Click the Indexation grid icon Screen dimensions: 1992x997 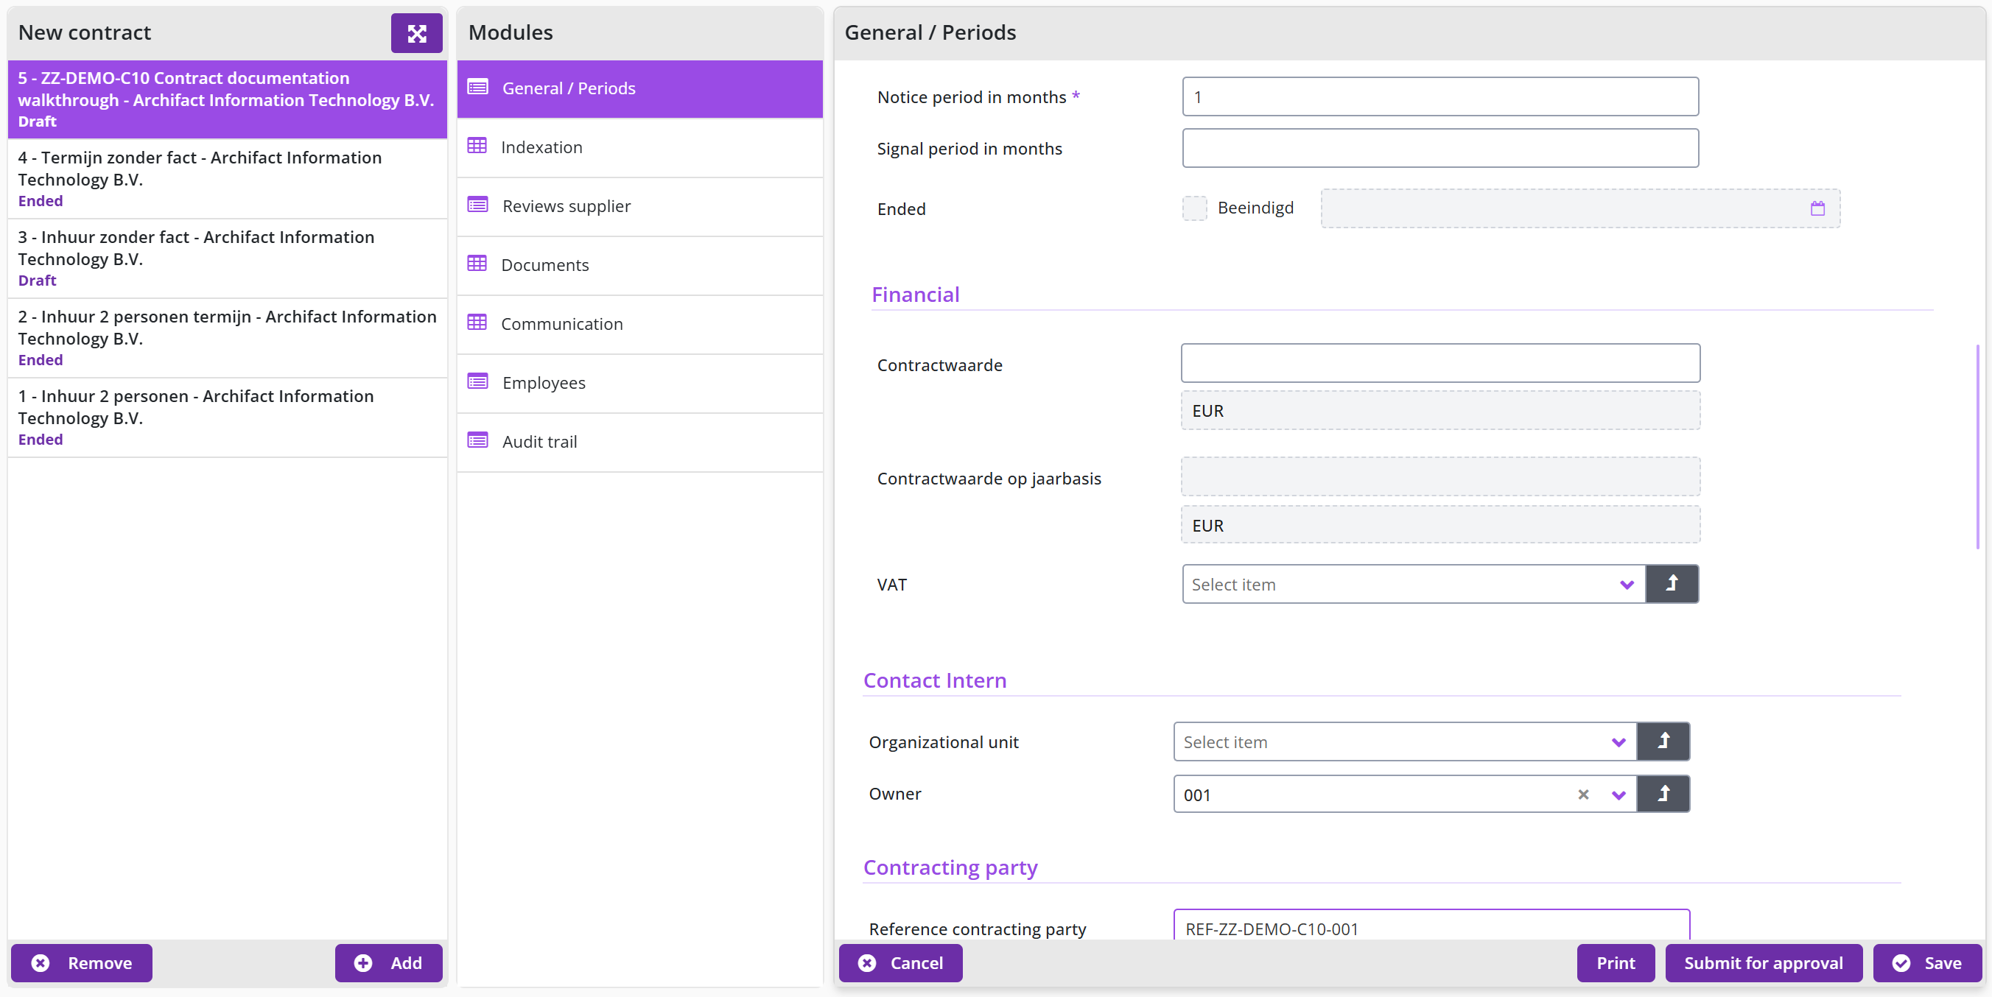coord(477,146)
